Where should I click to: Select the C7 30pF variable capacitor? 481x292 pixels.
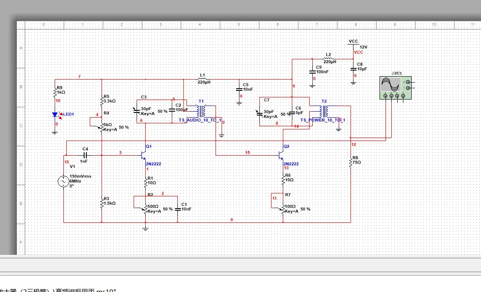[260, 114]
